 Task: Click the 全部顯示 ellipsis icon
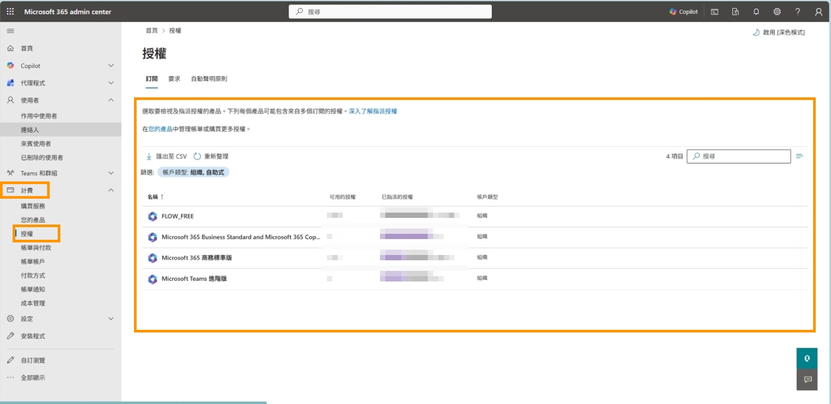pyautogui.click(x=10, y=378)
